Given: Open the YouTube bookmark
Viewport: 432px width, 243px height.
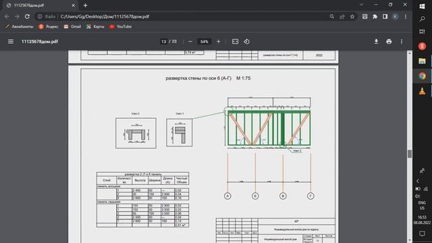Looking at the screenshot, I should [x=120, y=26].
